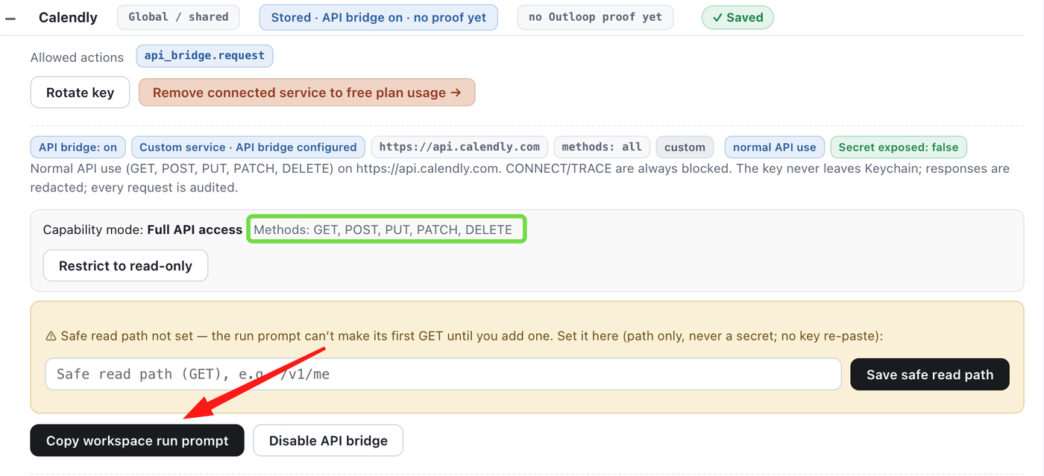Click Remove connected service to free plan usage
The image size is (1044, 476).
[x=306, y=92]
